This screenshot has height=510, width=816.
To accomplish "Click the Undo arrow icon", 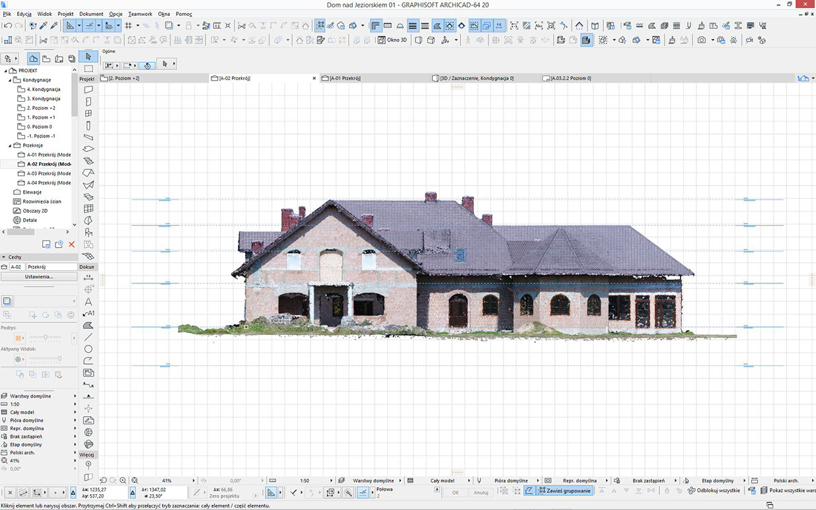I will pyautogui.click(x=7, y=26).
